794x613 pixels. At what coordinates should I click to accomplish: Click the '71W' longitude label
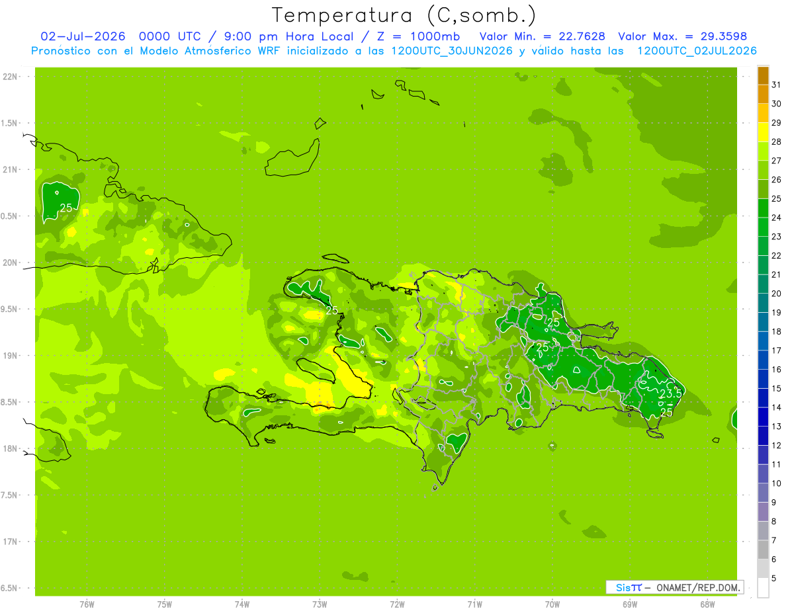point(474,604)
